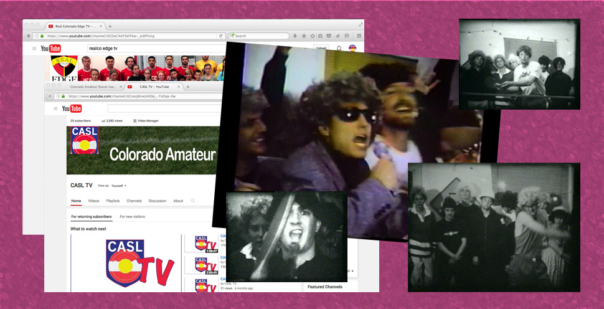Click the 20 subscribers count
The height and width of the screenshot is (309, 604).
point(80,121)
